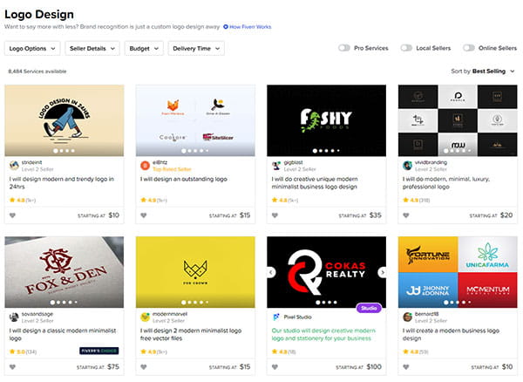The width and height of the screenshot is (523, 382).
Task: Click star rating on strideinit gig
Action: (x=23, y=201)
